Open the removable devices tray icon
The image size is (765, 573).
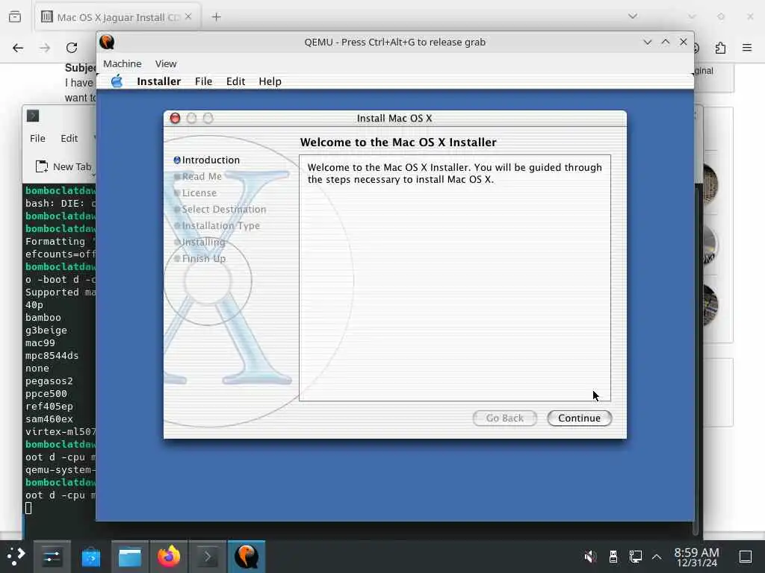pos(613,557)
